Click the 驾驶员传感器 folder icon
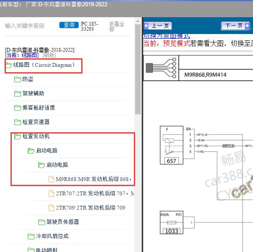 click(42, 222)
